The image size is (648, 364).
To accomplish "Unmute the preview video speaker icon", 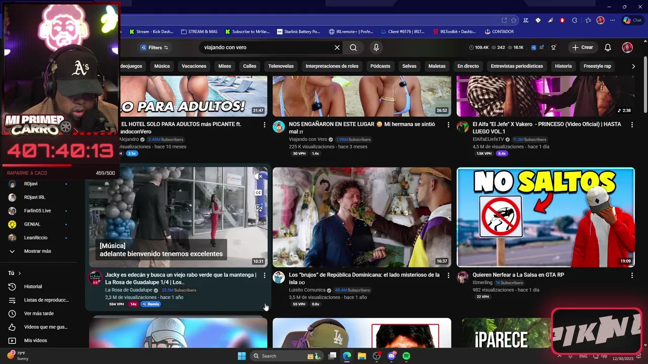I will coord(259,176).
